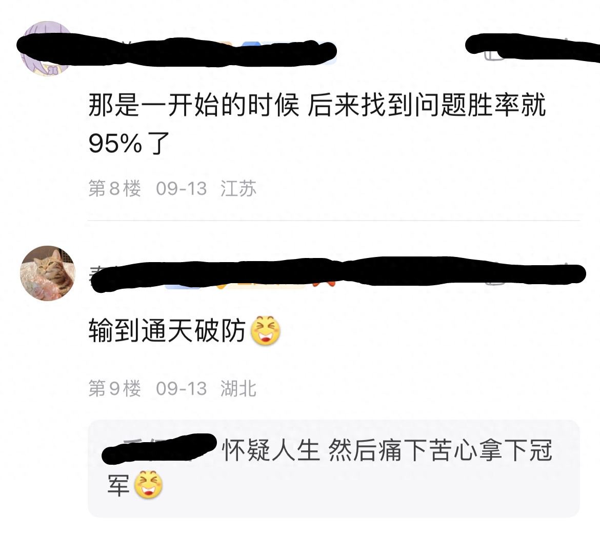600x535 pixels.
Task: Open the cat photo avatar profile
Action: coord(48,273)
